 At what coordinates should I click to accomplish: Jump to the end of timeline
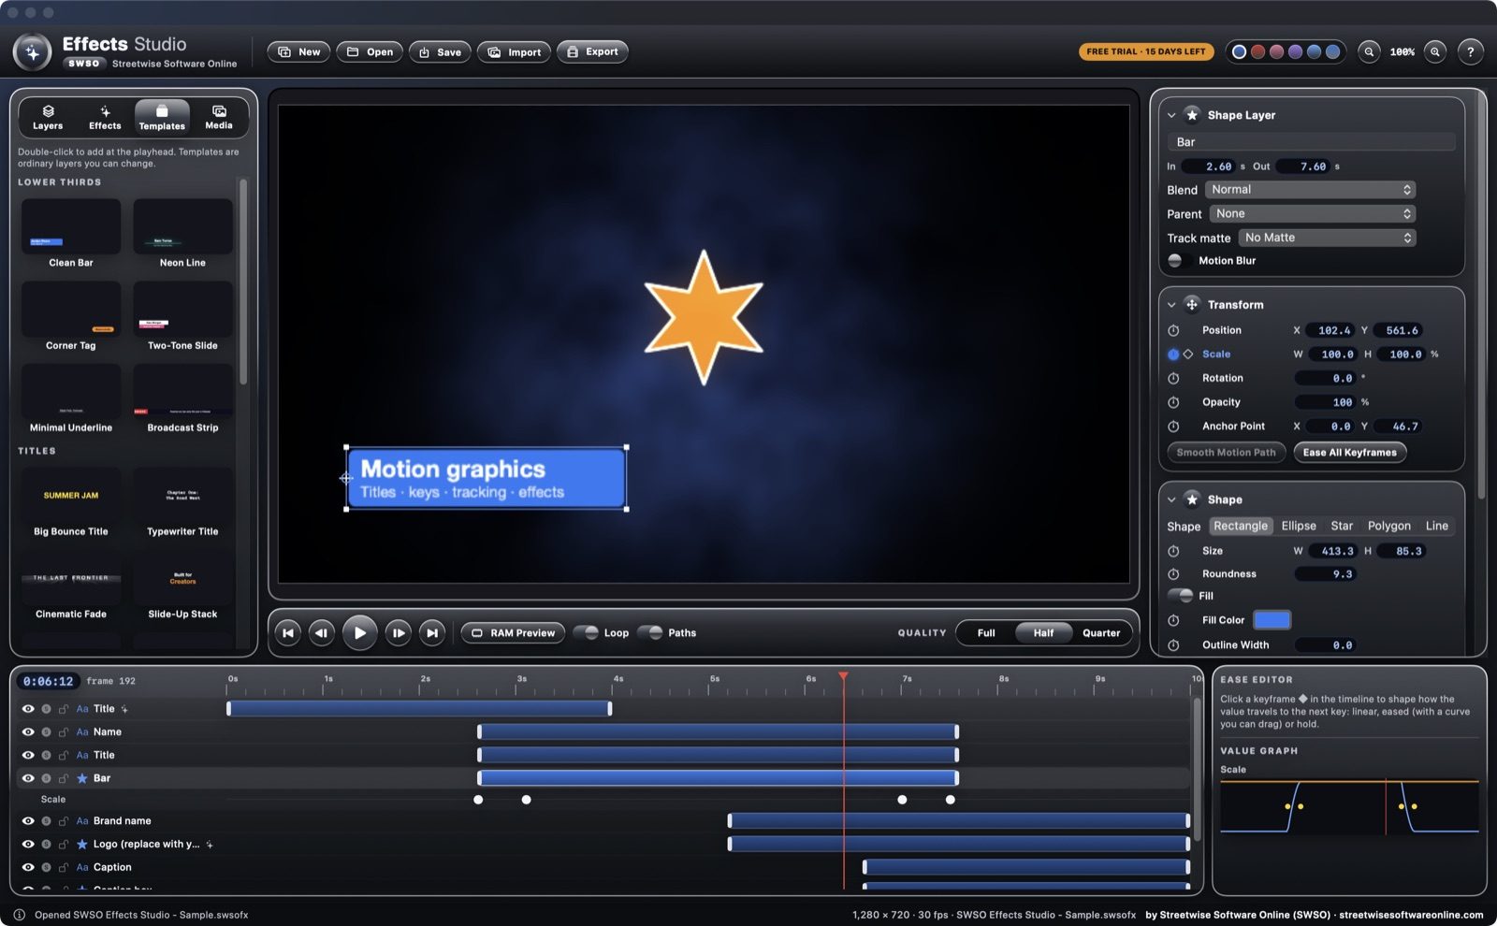[x=432, y=633]
